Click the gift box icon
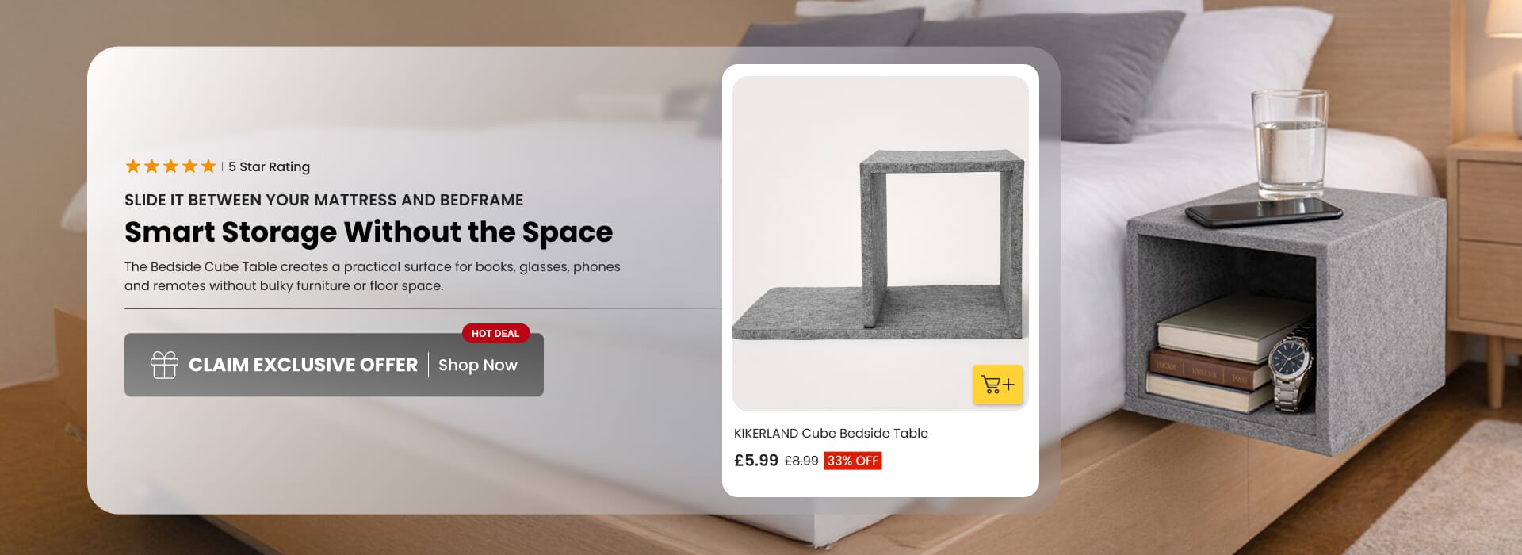 (x=164, y=365)
